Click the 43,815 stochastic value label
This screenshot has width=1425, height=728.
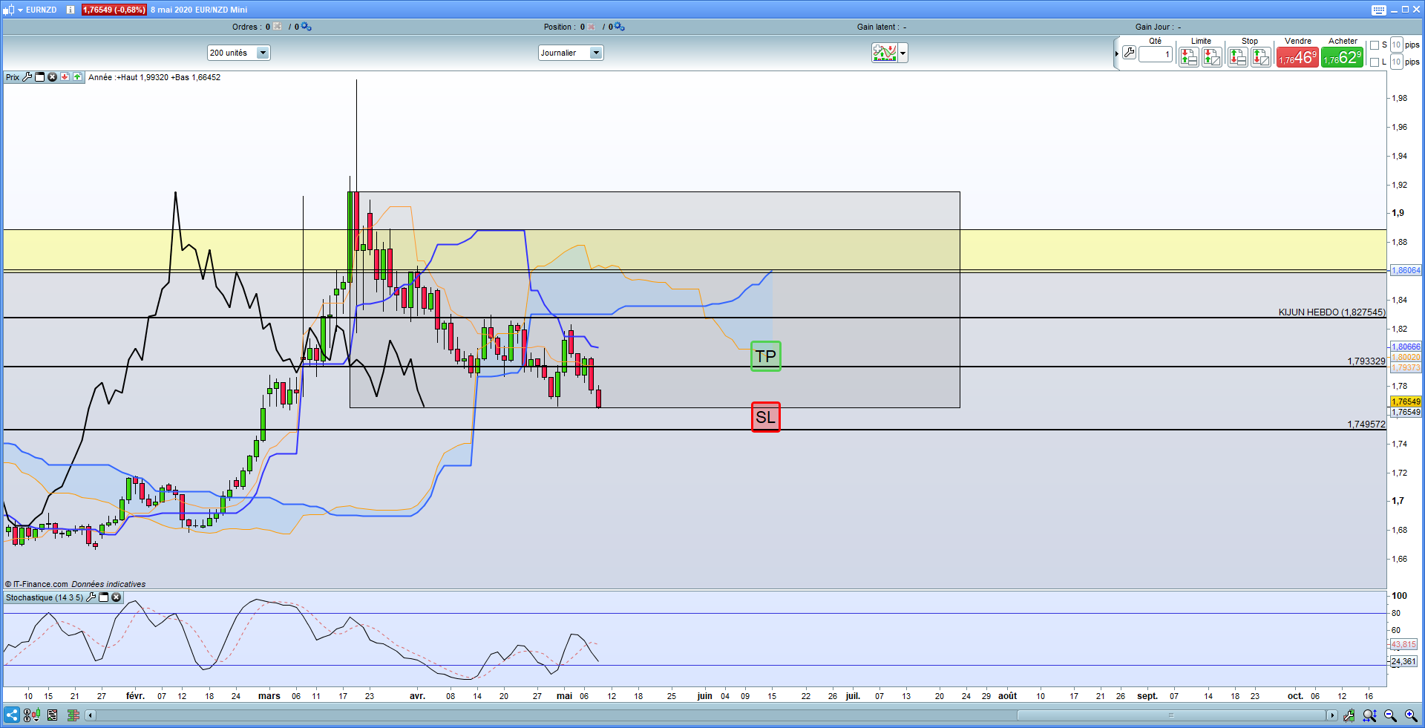[1403, 644]
